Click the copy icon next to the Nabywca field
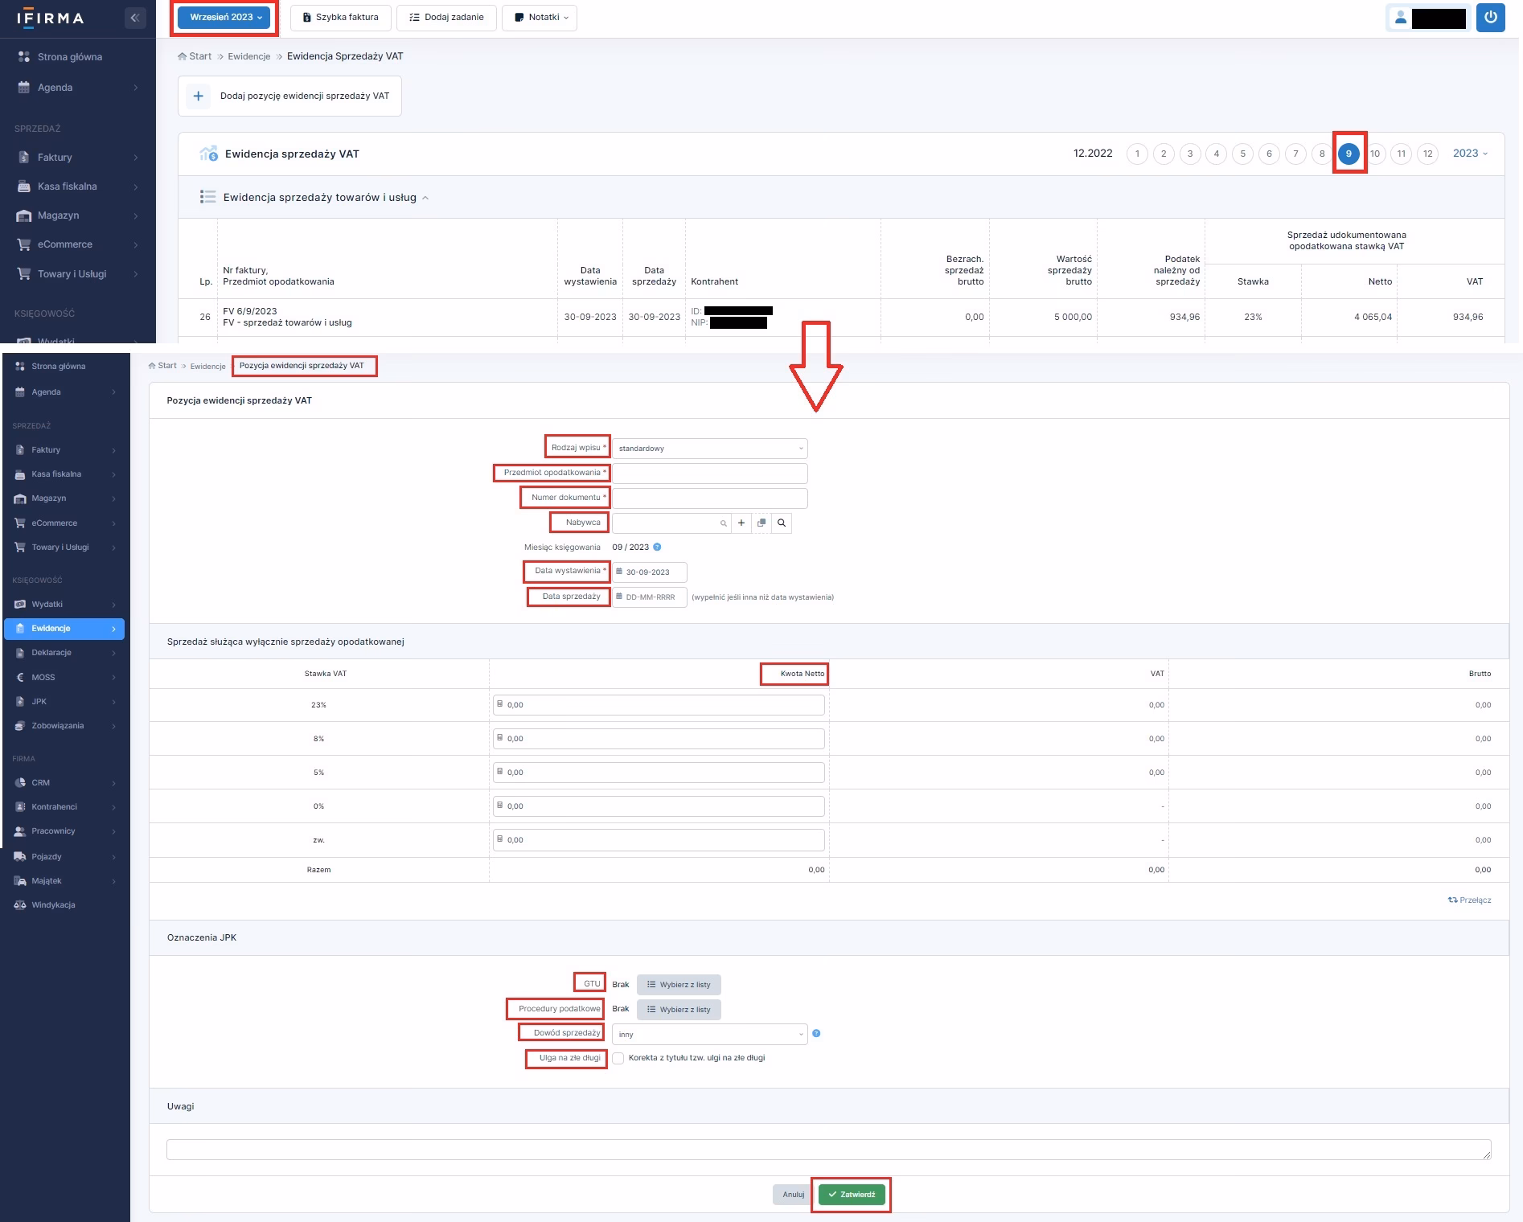 [761, 523]
